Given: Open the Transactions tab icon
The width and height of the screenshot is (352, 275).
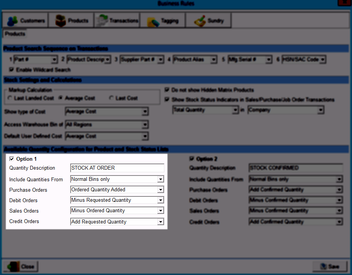Looking at the screenshot, I should tap(102, 21).
